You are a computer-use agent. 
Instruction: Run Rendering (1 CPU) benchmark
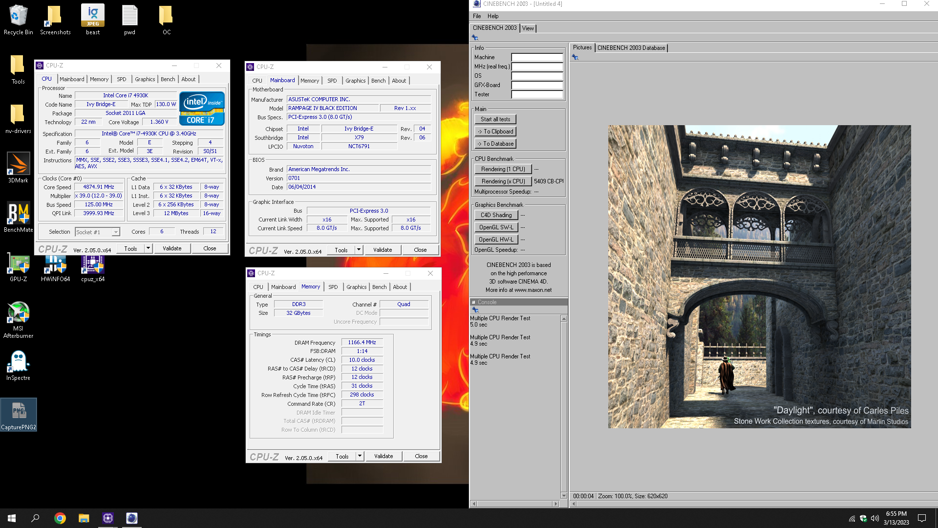click(503, 169)
